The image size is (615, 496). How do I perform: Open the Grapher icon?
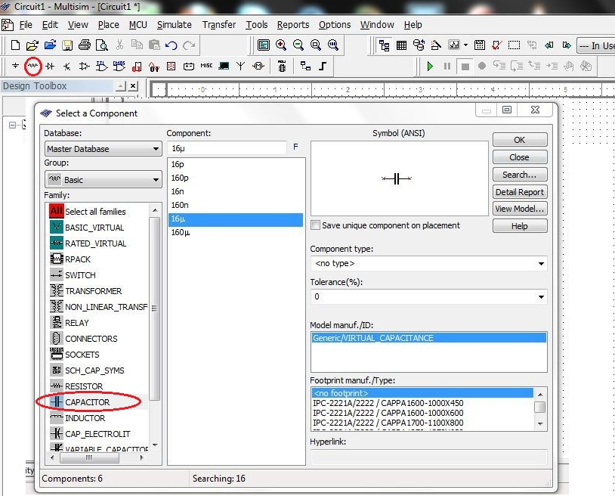(454, 45)
